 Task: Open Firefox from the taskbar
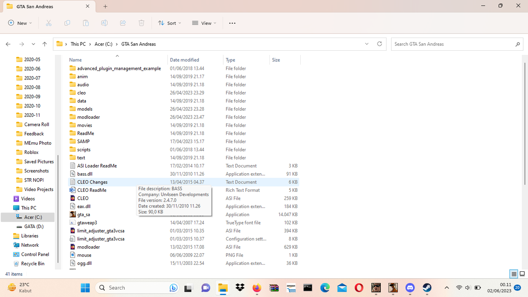tap(257, 288)
